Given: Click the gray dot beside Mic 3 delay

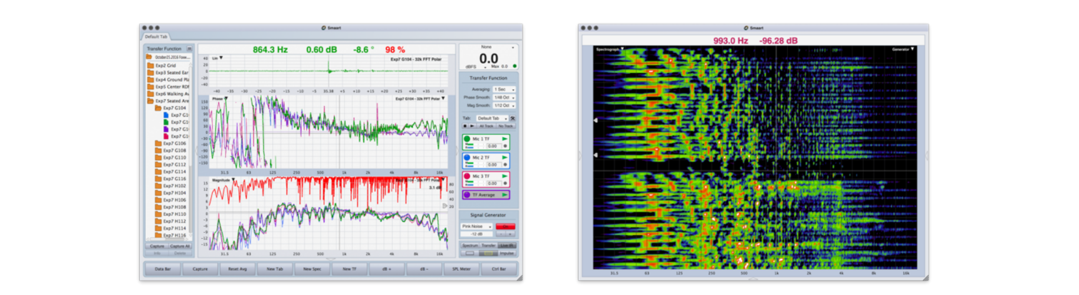Looking at the screenshot, I should click(505, 183).
